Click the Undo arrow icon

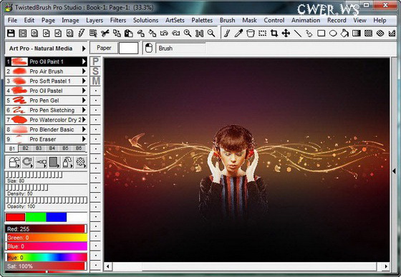(164, 33)
